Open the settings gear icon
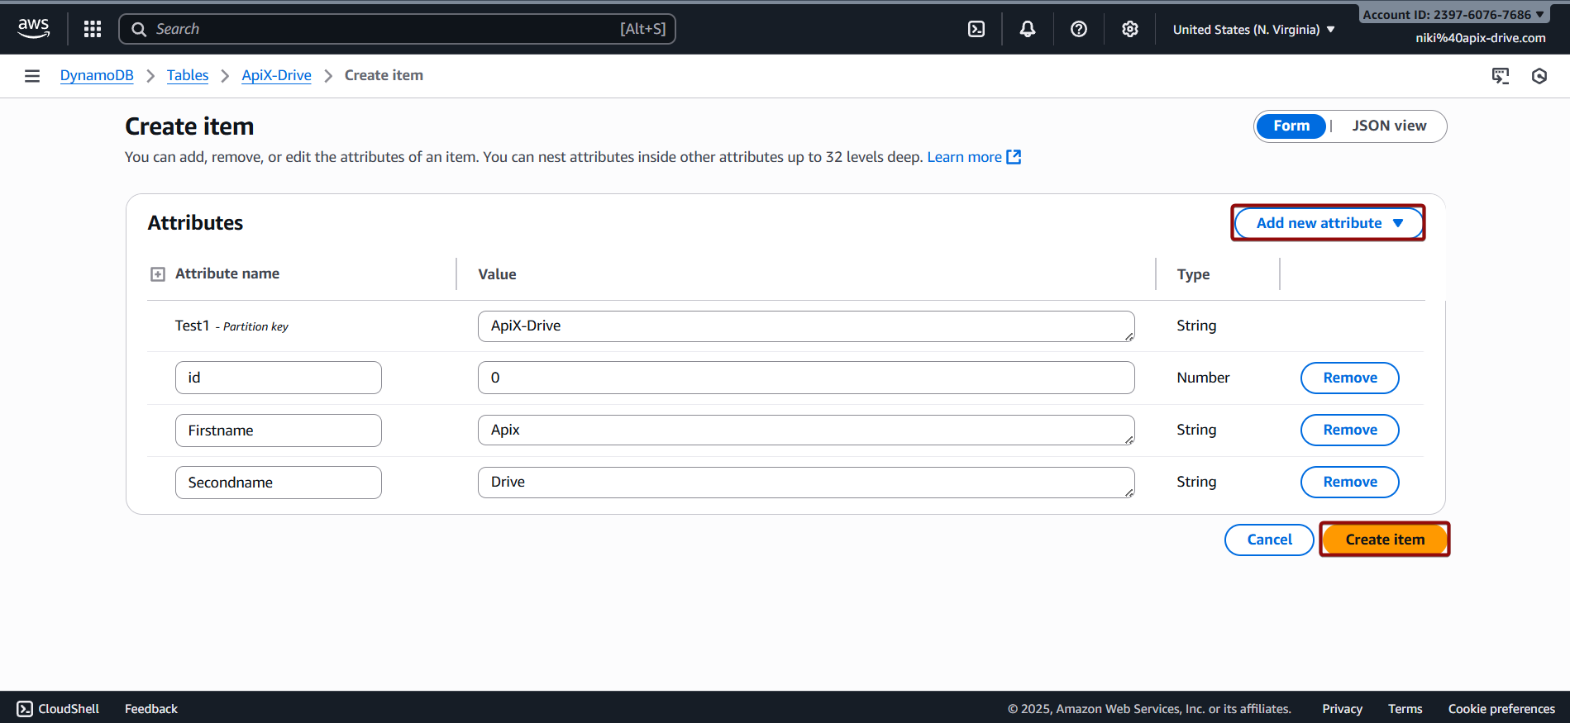The width and height of the screenshot is (1570, 723). click(1130, 29)
